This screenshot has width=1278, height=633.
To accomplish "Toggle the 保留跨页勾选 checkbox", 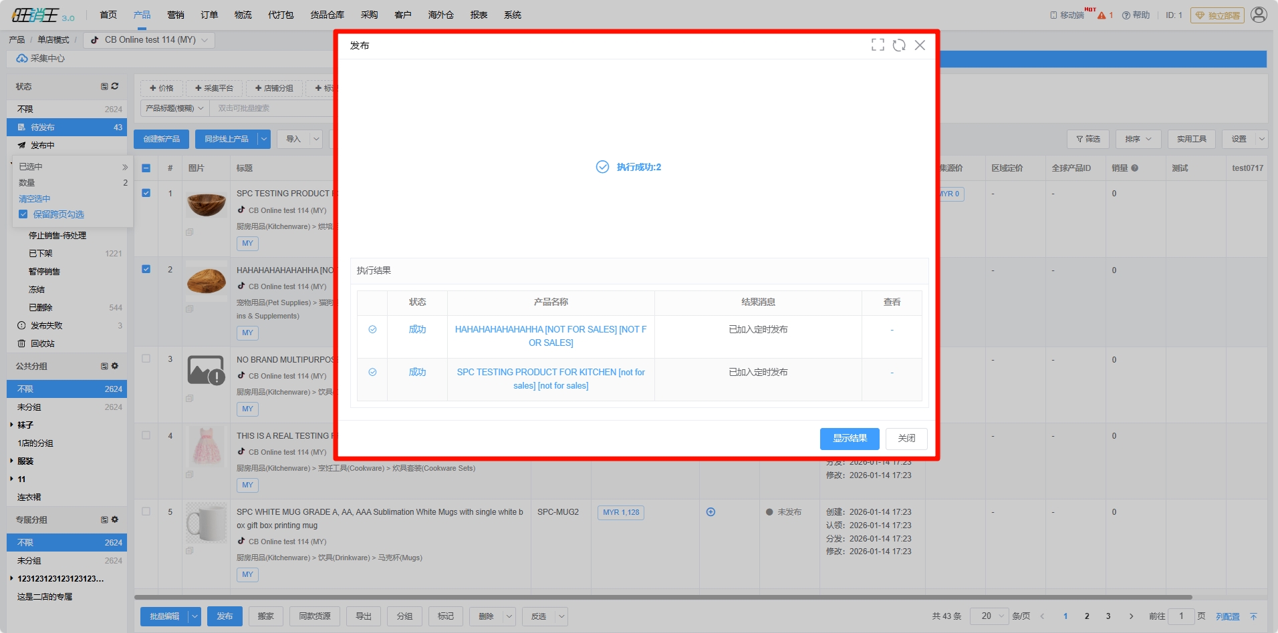I will pos(23,214).
